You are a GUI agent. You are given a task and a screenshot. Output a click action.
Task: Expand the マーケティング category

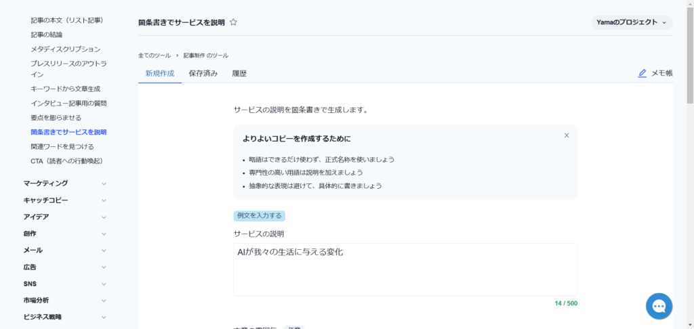tap(64, 183)
